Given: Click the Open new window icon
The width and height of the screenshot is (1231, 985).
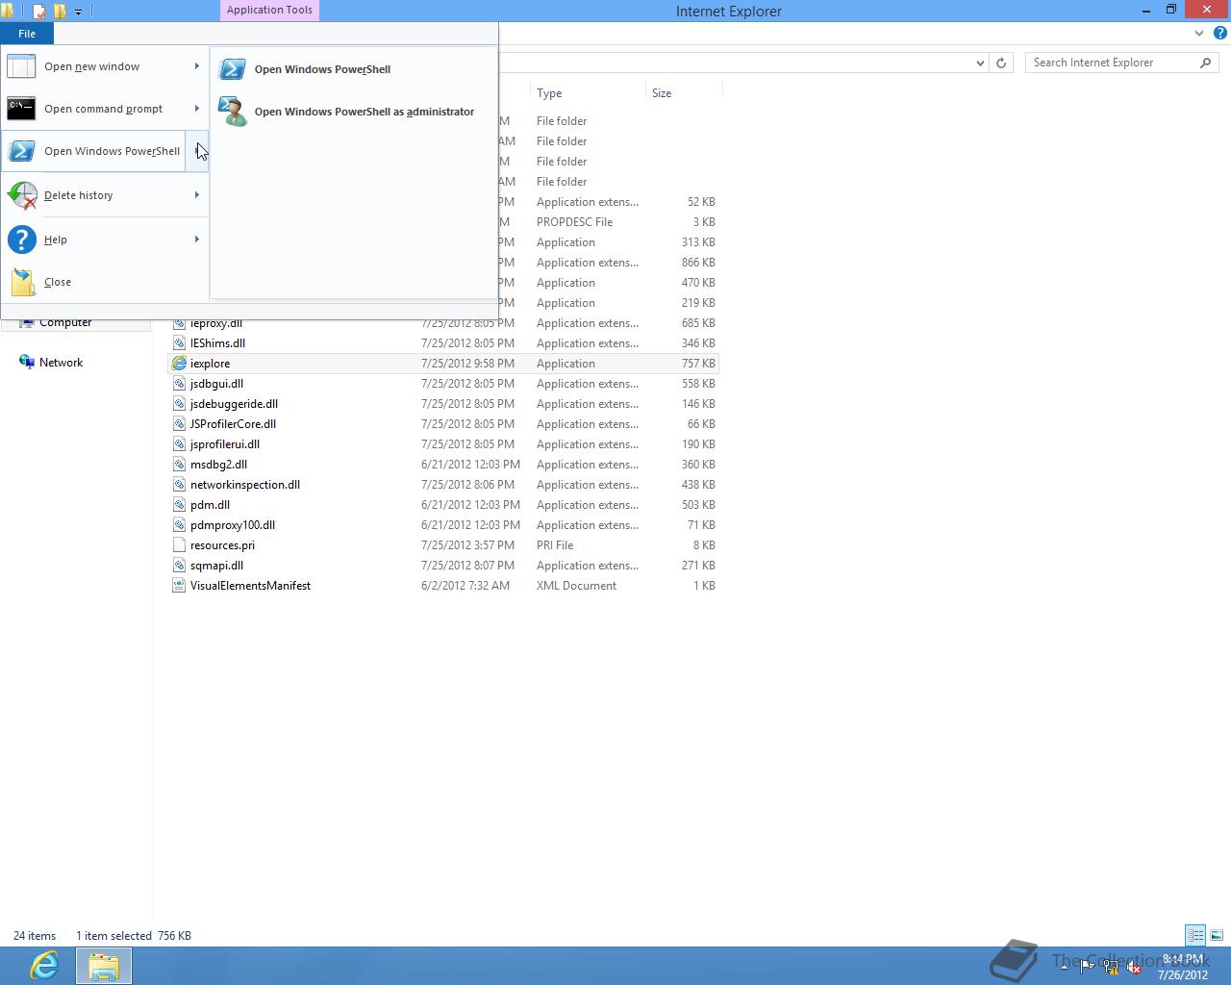Looking at the screenshot, I should [x=21, y=66].
